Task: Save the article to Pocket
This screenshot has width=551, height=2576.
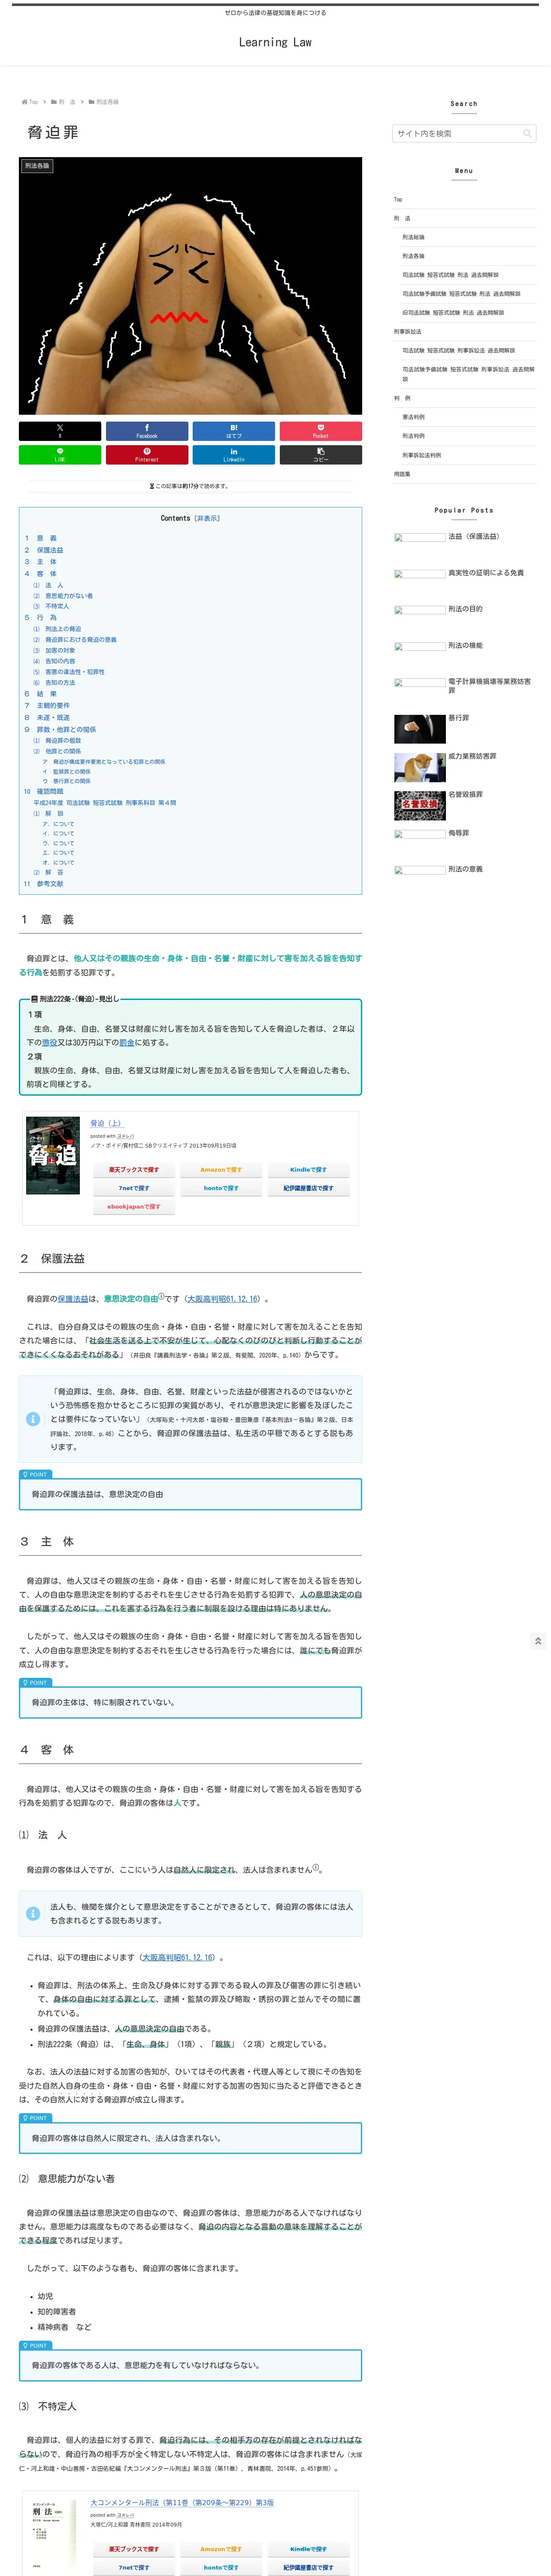Action: (321, 431)
